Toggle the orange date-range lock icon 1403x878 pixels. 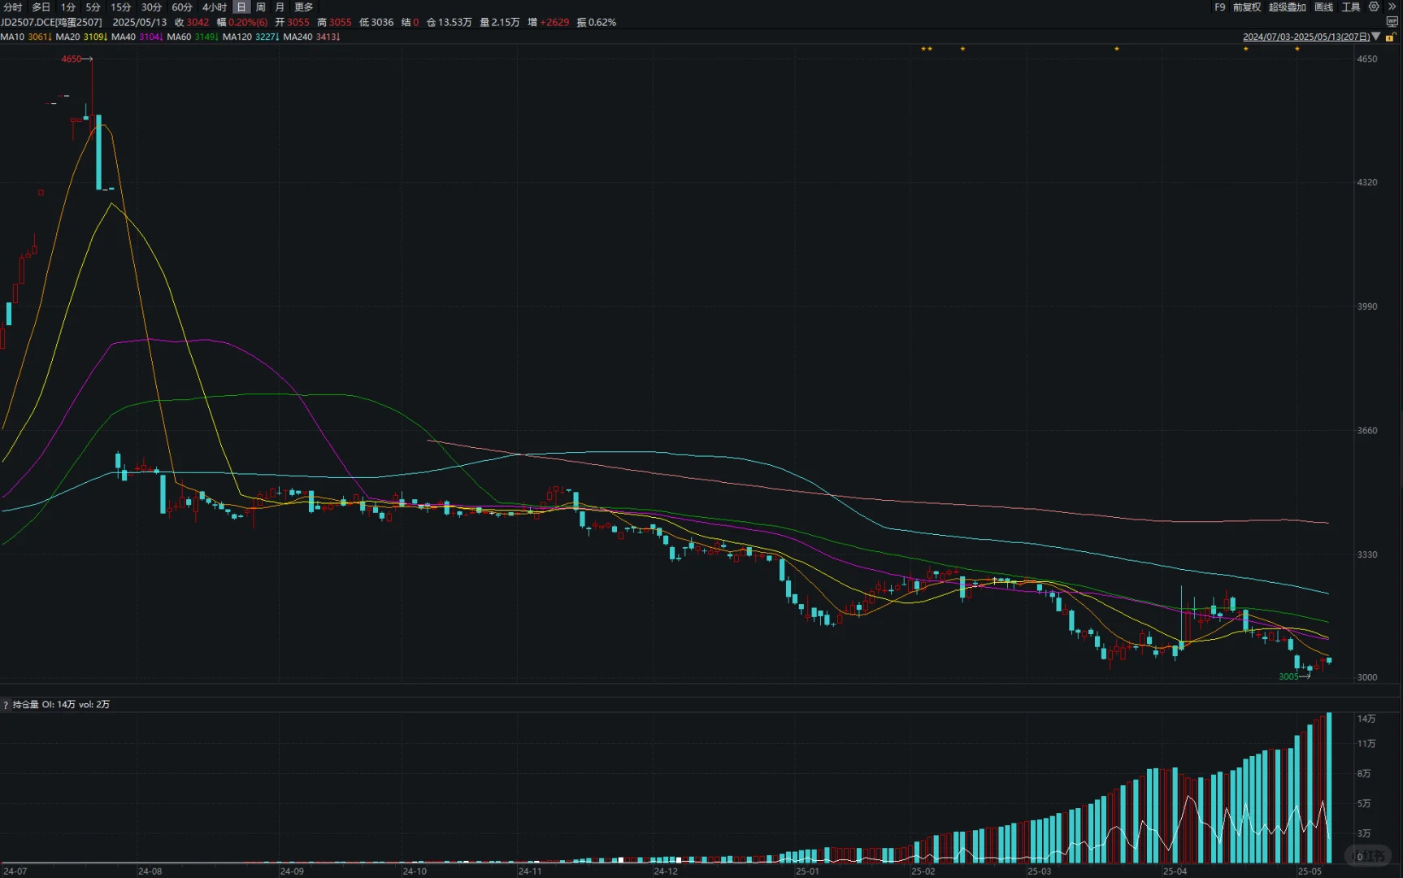[1389, 37]
